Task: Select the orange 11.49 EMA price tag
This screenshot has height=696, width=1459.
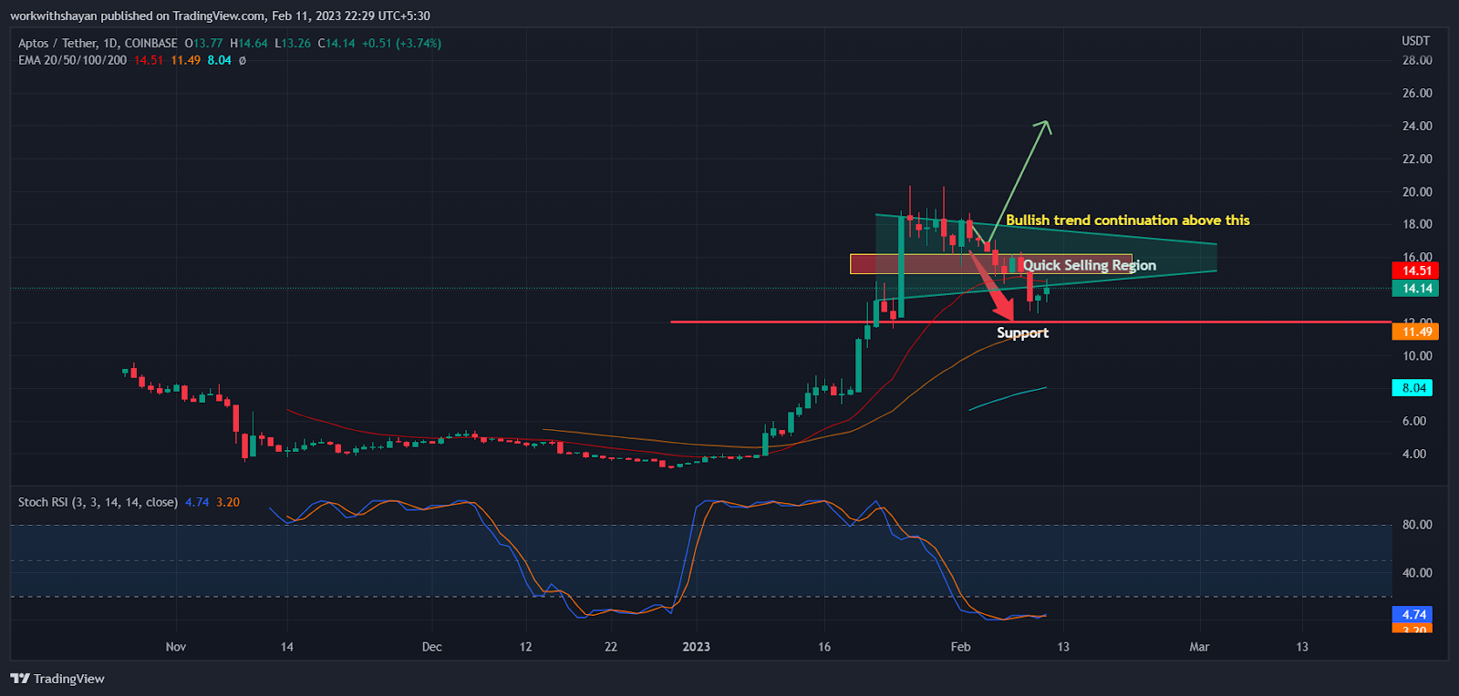Action: (1415, 332)
